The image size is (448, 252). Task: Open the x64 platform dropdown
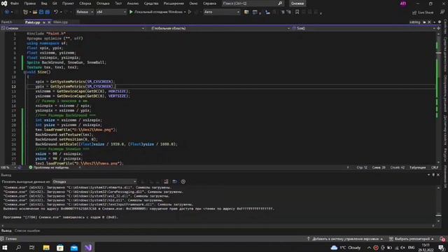click(111, 12)
